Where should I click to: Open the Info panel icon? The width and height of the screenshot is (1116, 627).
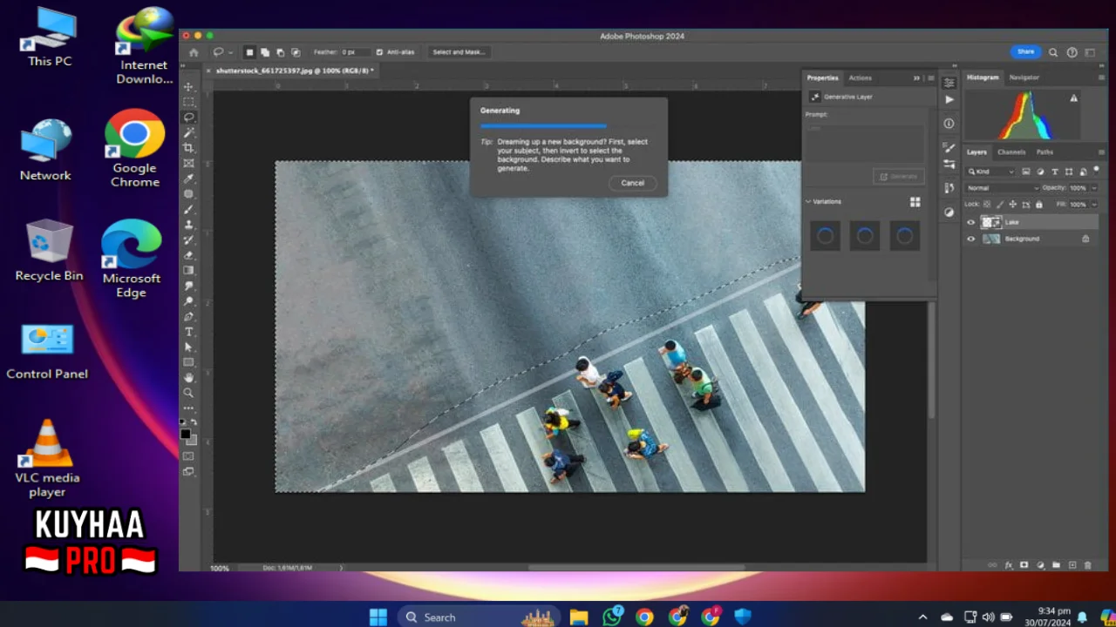coord(949,124)
